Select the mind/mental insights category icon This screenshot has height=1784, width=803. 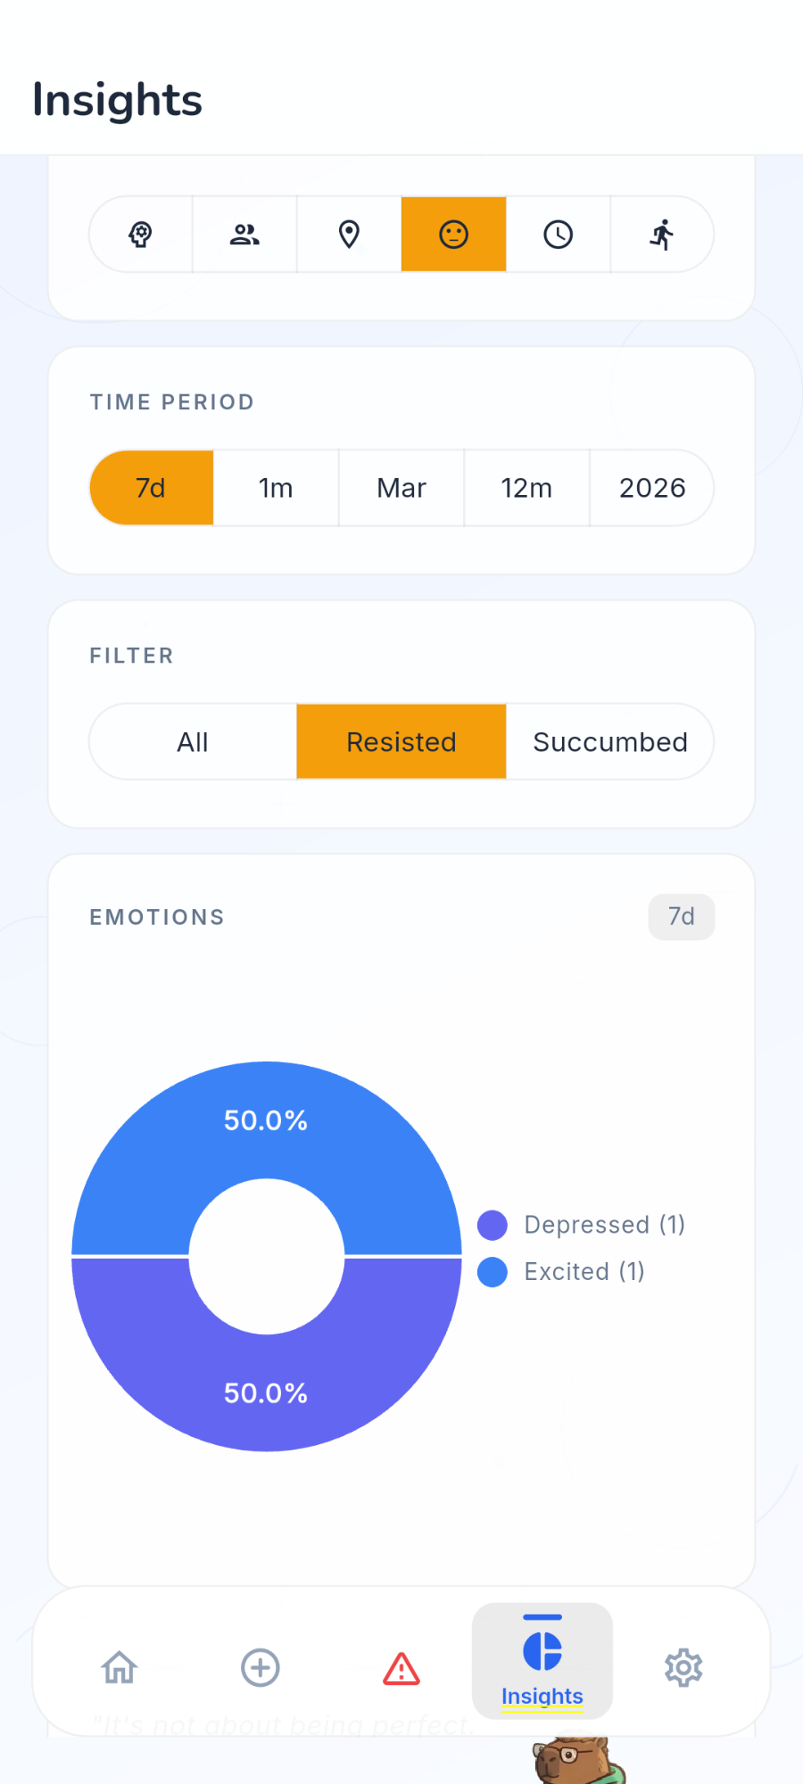click(x=140, y=234)
